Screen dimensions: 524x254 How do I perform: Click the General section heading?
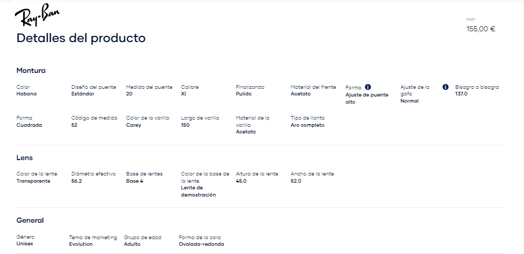pyautogui.click(x=30, y=220)
